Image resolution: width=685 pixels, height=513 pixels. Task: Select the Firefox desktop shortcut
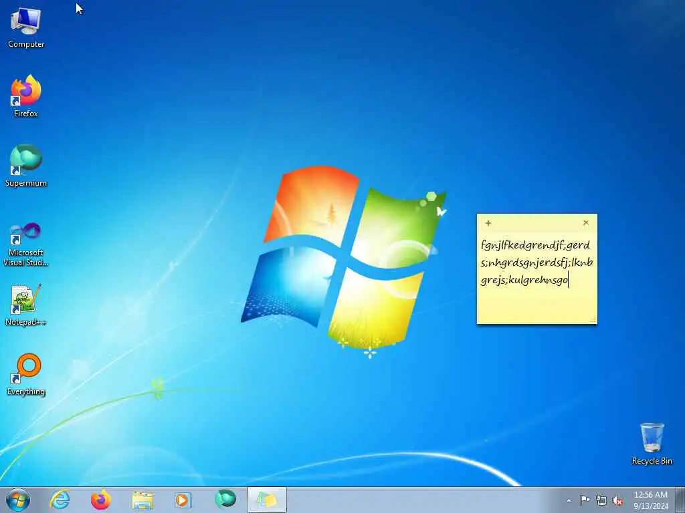pos(26,96)
